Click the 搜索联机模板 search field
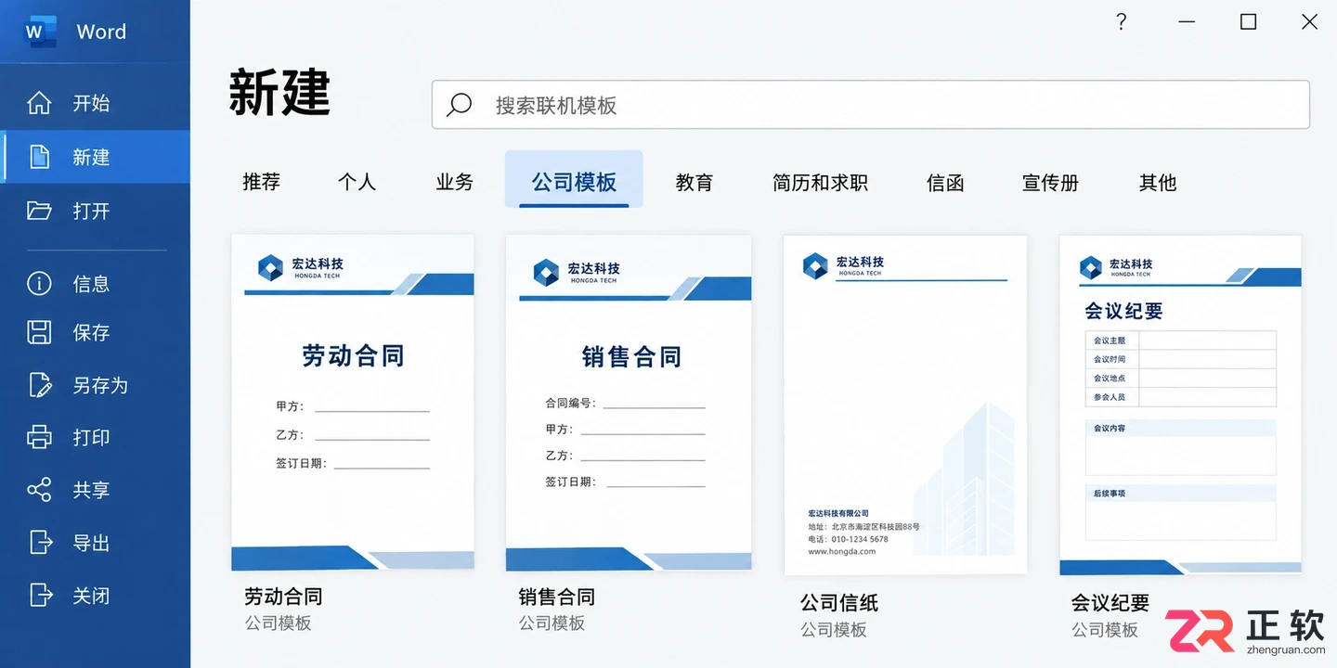This screenshot has height=668, width=1337. pos(871,105)
